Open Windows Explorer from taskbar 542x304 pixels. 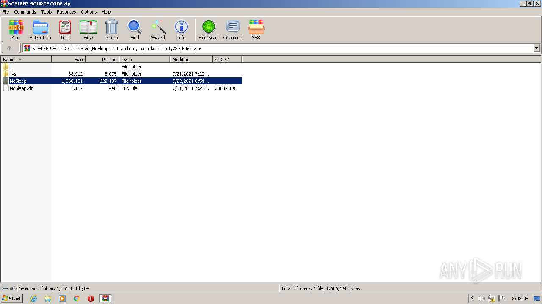click(x=48, y=299)
